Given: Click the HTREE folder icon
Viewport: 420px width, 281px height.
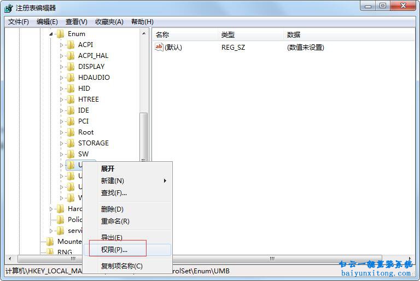Looking at the screenshot, I should point(71,99).
